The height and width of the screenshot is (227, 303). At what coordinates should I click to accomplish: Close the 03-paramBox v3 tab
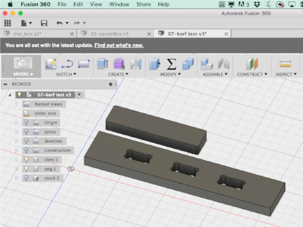[149, 34]
